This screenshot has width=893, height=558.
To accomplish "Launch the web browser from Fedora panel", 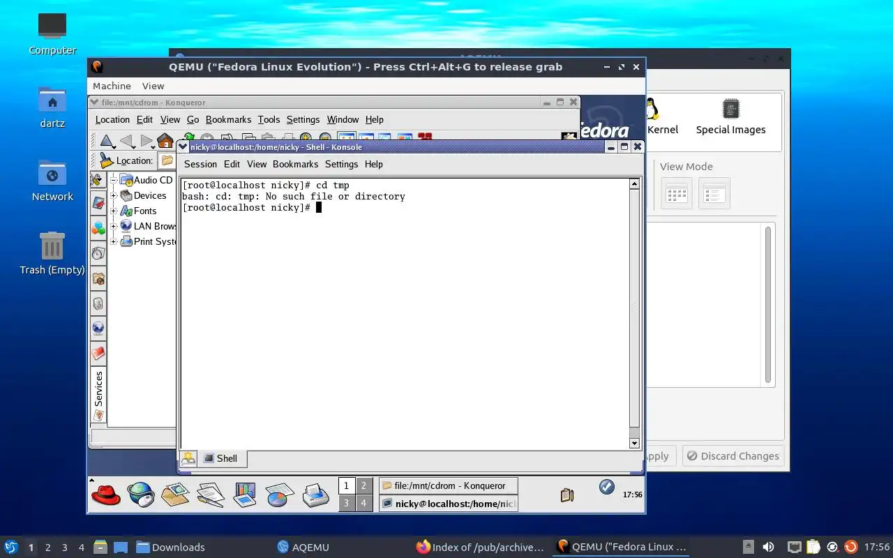I will tap(141, 495).
